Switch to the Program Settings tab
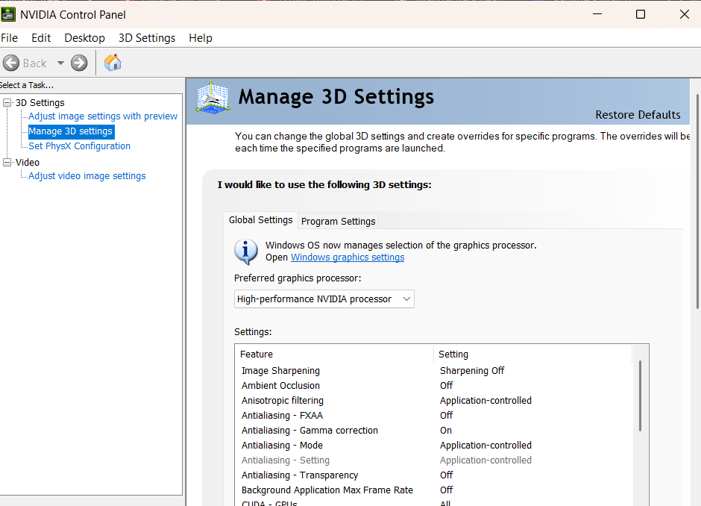 pyautogui.click(x=338, y=221)
